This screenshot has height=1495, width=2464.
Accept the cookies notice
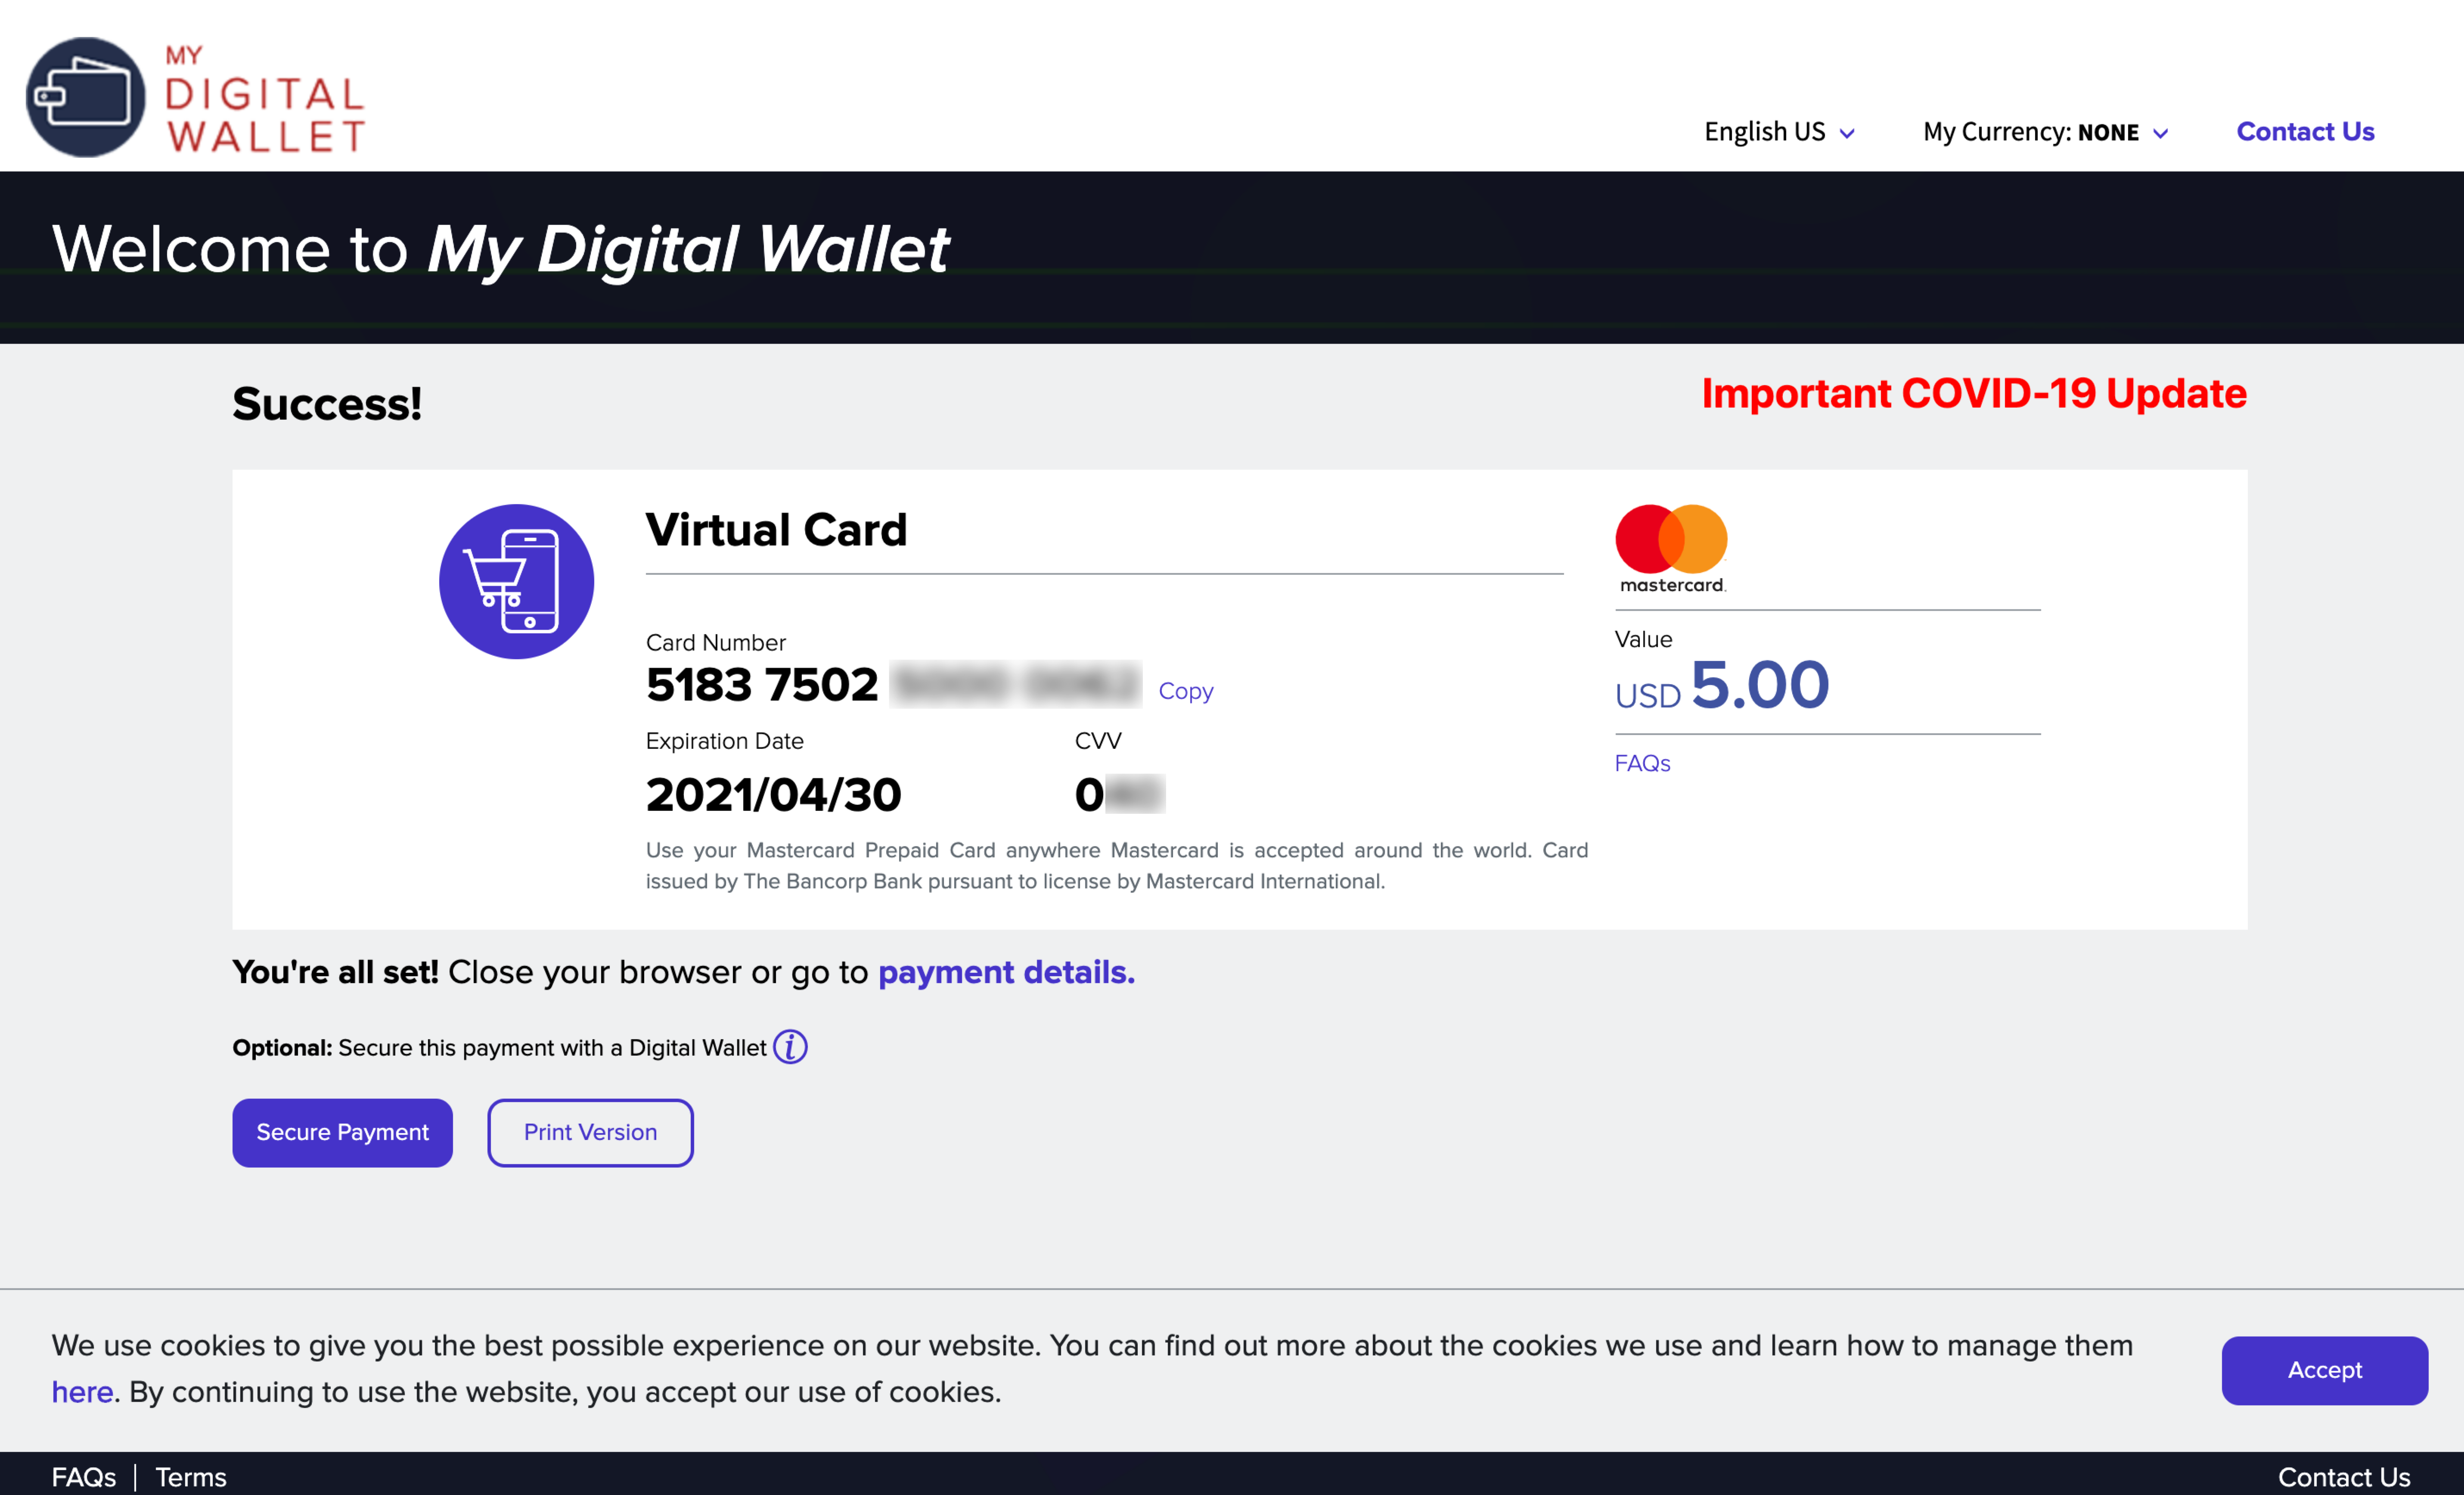point(2324,1370)
